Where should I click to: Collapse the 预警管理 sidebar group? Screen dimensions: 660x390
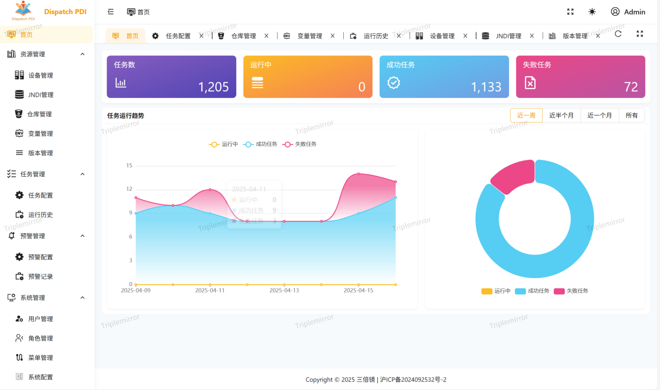(82, 236)
